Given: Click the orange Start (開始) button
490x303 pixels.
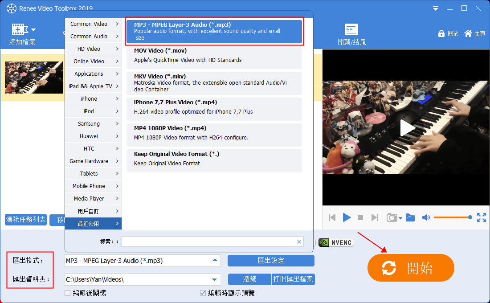Looking at the screenshot, I should coord(411,268).
